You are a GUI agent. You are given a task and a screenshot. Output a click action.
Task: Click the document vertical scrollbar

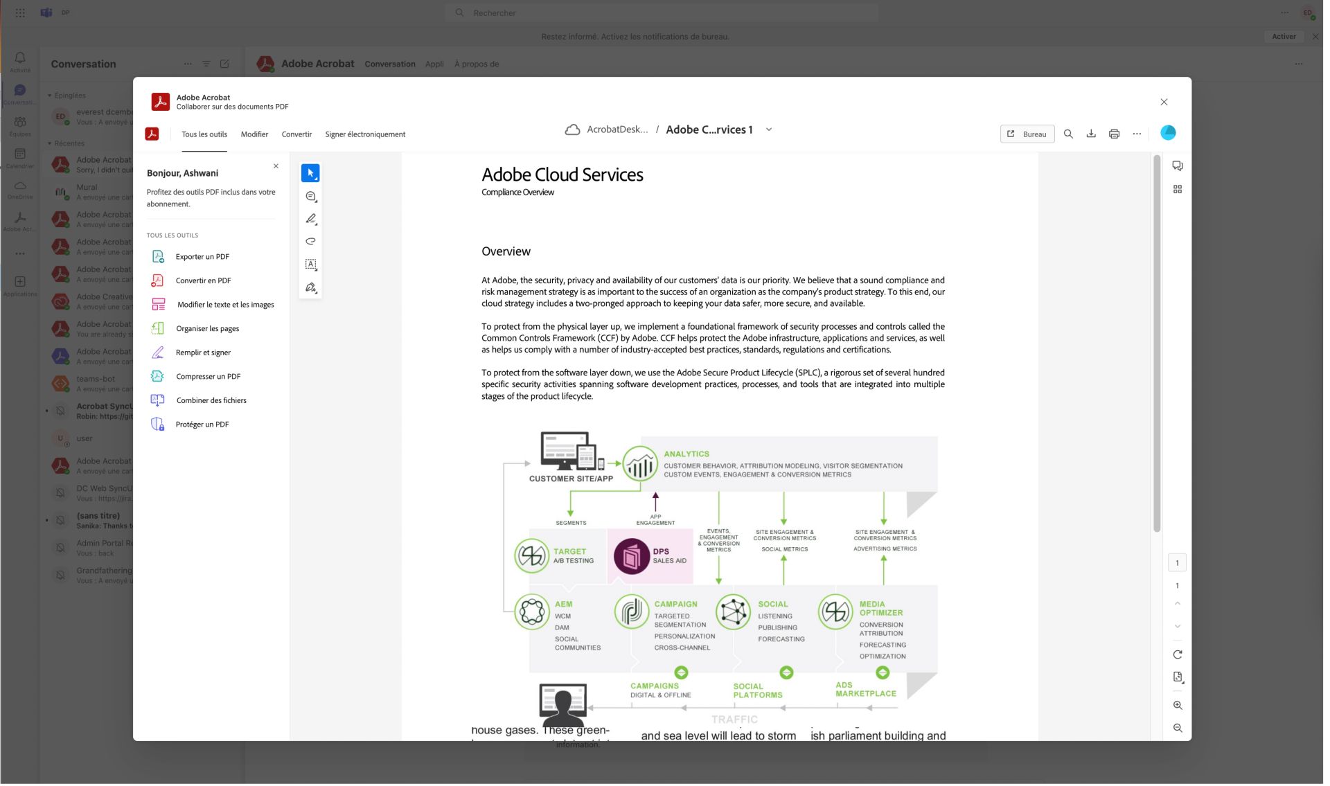point(1156,344)
